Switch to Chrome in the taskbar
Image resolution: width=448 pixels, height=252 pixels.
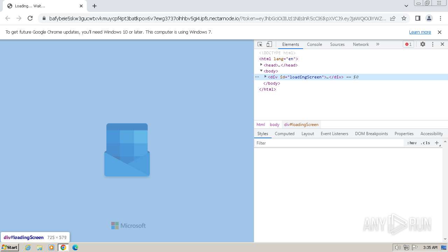(x=63, y=247)
